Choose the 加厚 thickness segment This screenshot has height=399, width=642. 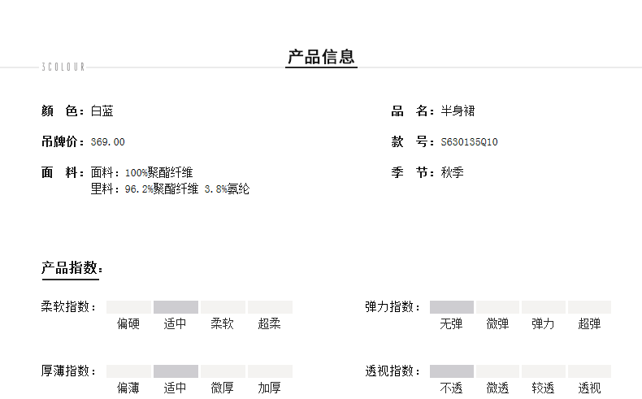pos(270,371)
